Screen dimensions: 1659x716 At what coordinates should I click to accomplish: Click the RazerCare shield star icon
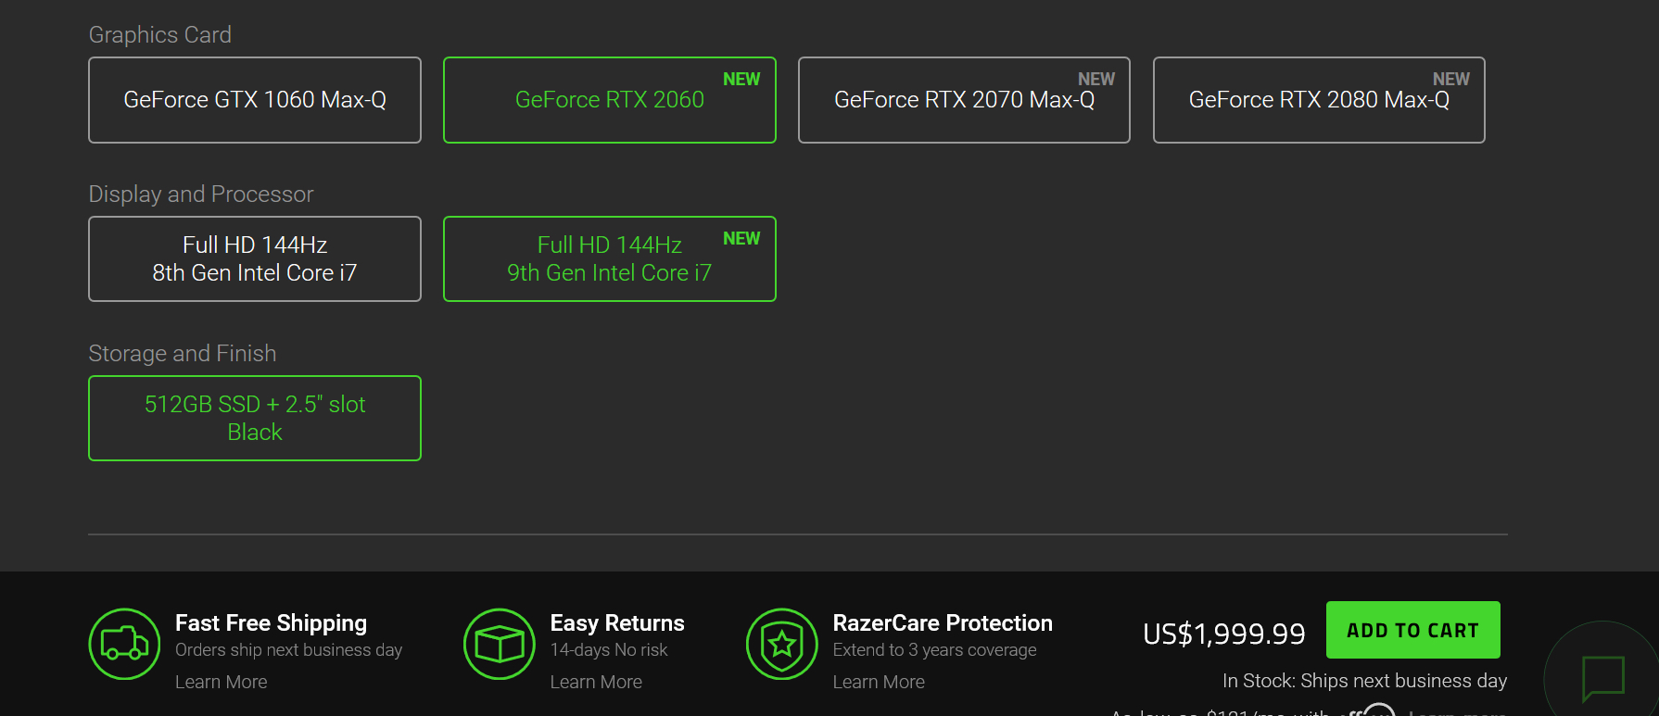point(782,644)
